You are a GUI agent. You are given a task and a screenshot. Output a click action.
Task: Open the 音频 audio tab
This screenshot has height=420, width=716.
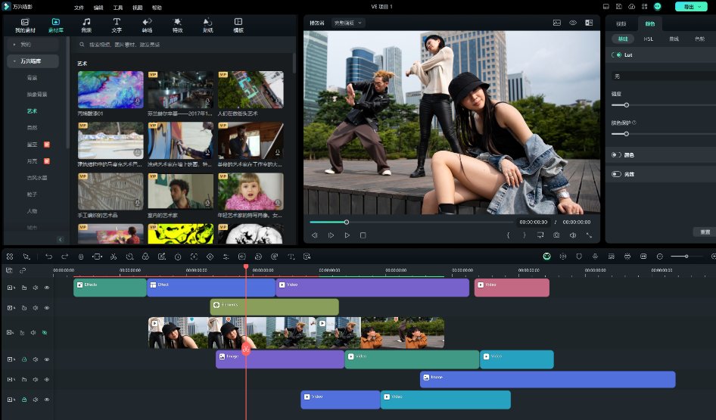click(x=86, y=25)
